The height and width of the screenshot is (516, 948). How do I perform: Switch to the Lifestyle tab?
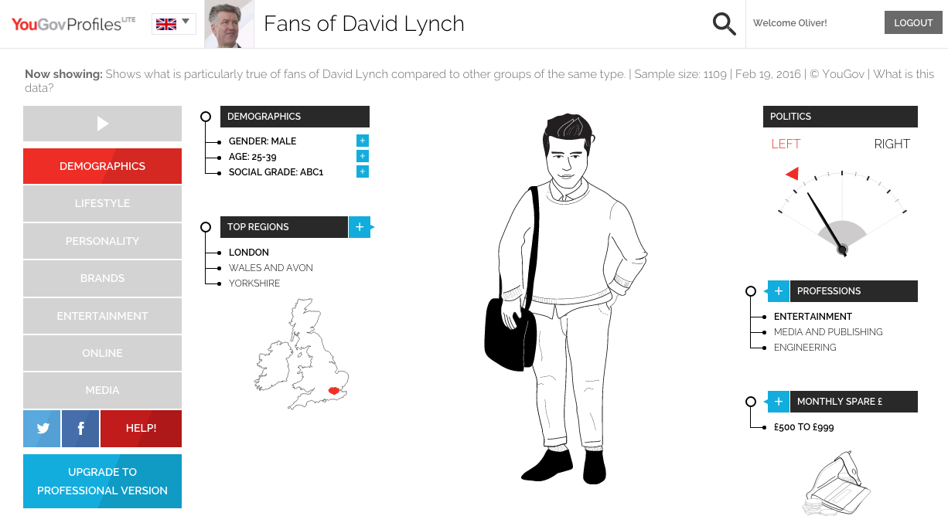(102, 203)
